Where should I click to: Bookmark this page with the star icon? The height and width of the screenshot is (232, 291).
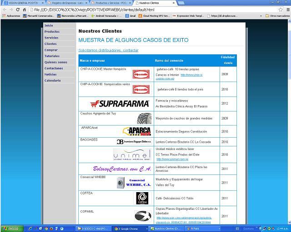pyautogui.click(x=281, y=10)
